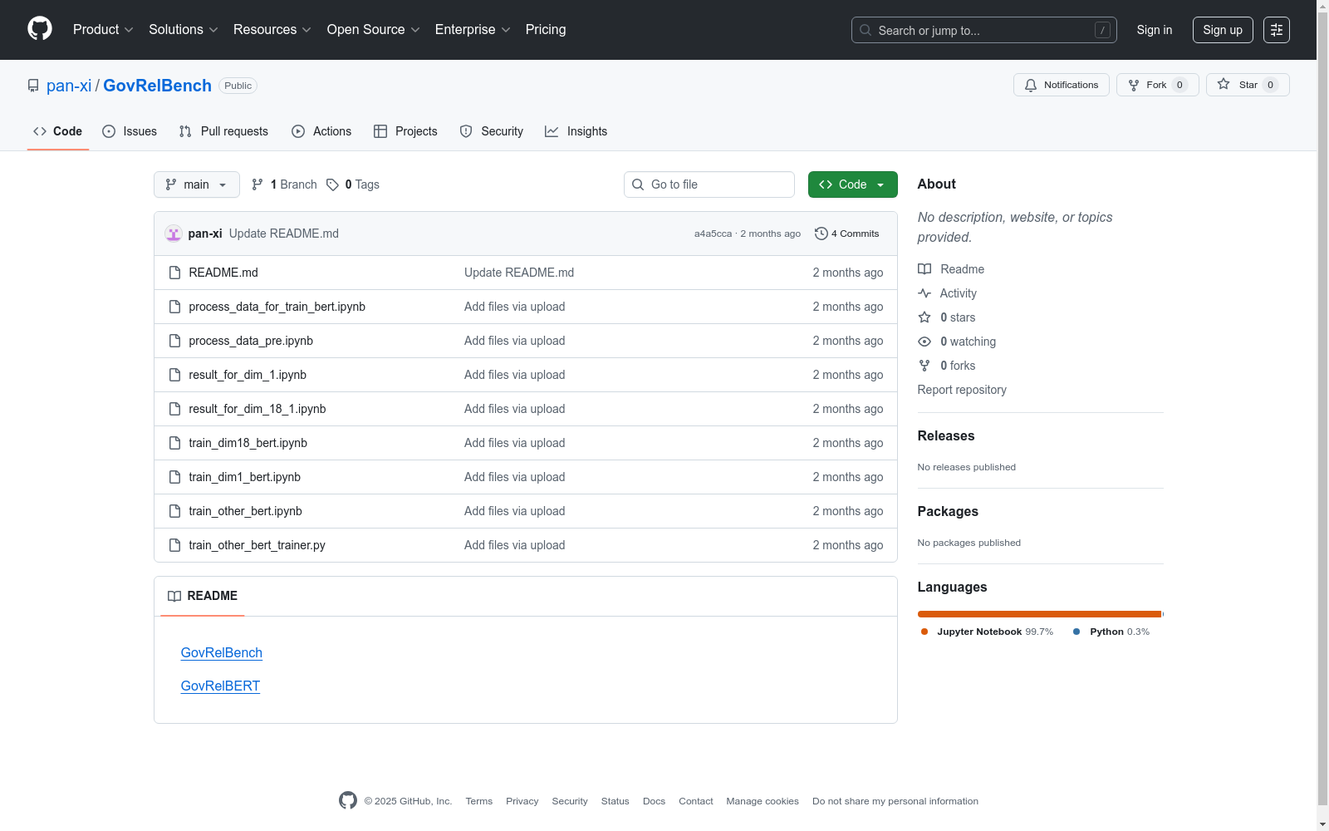1329x831 pixels.
Task: Star the GovRelBench repository
Action: pos(1248,85)
